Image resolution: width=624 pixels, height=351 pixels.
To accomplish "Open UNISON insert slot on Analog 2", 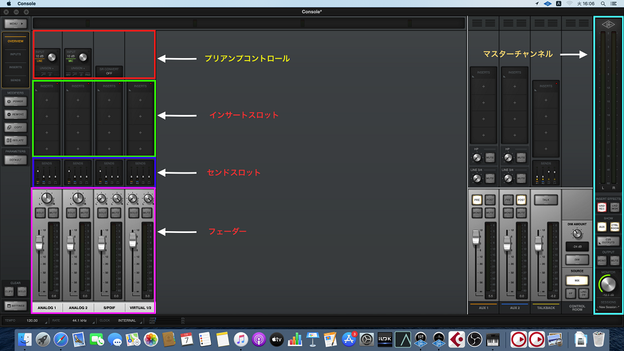I will coord(78,68).
